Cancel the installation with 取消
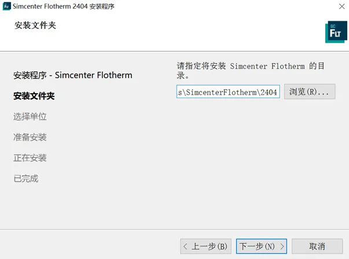This screenshot has width=349, height=259. (317, 246)
